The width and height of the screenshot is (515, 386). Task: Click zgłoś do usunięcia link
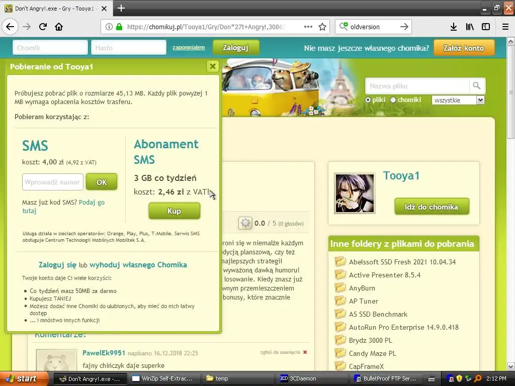(x=280, y=352)
